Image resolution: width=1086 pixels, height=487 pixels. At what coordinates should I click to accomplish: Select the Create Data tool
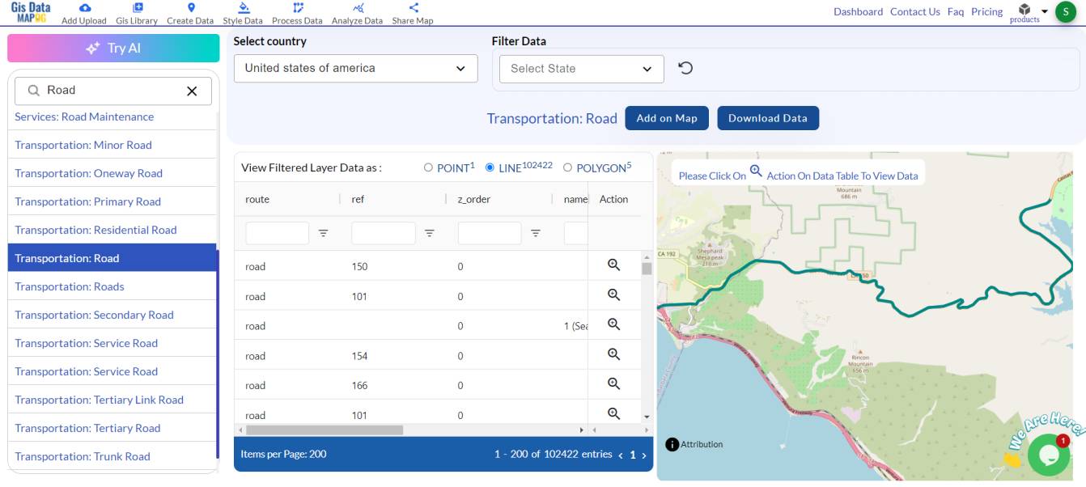tap(189, 12)
